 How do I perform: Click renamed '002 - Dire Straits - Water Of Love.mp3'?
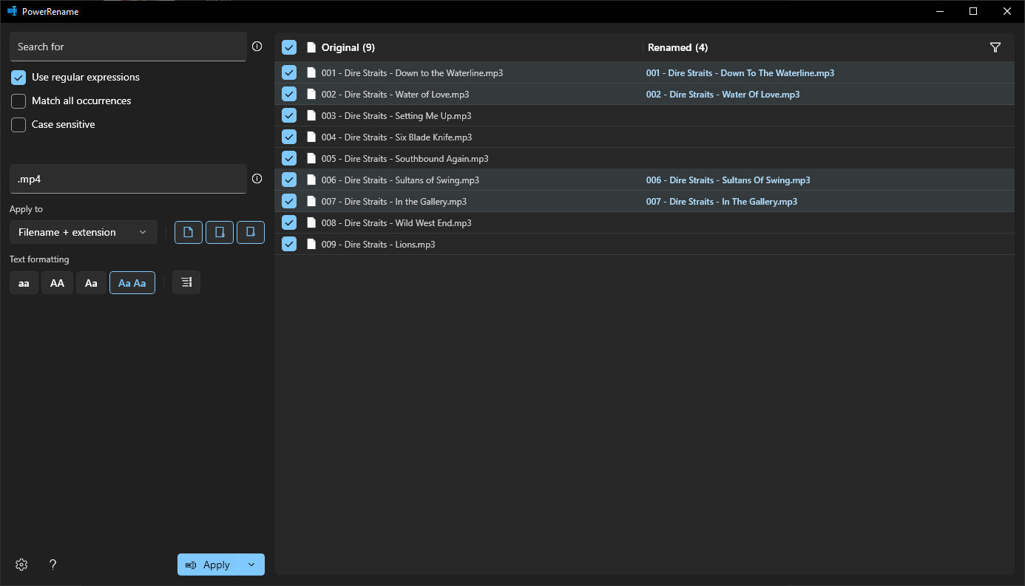(x=723, y=95)
